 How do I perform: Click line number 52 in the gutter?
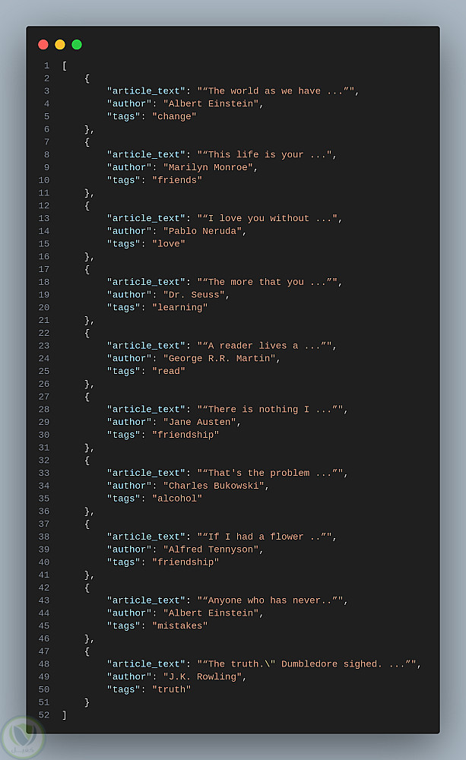(43, 715)
